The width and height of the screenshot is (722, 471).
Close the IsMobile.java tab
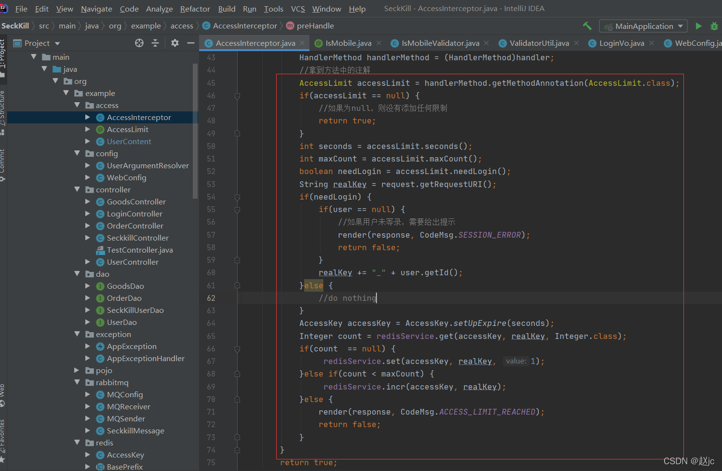click(379, 43)
